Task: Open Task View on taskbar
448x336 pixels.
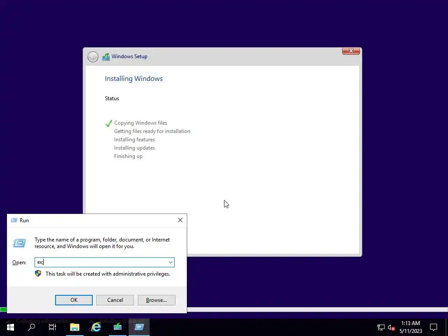Action: [x=52, y=327]
